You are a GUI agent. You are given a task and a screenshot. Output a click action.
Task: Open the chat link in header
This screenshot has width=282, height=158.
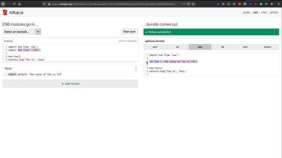[264, 12]
